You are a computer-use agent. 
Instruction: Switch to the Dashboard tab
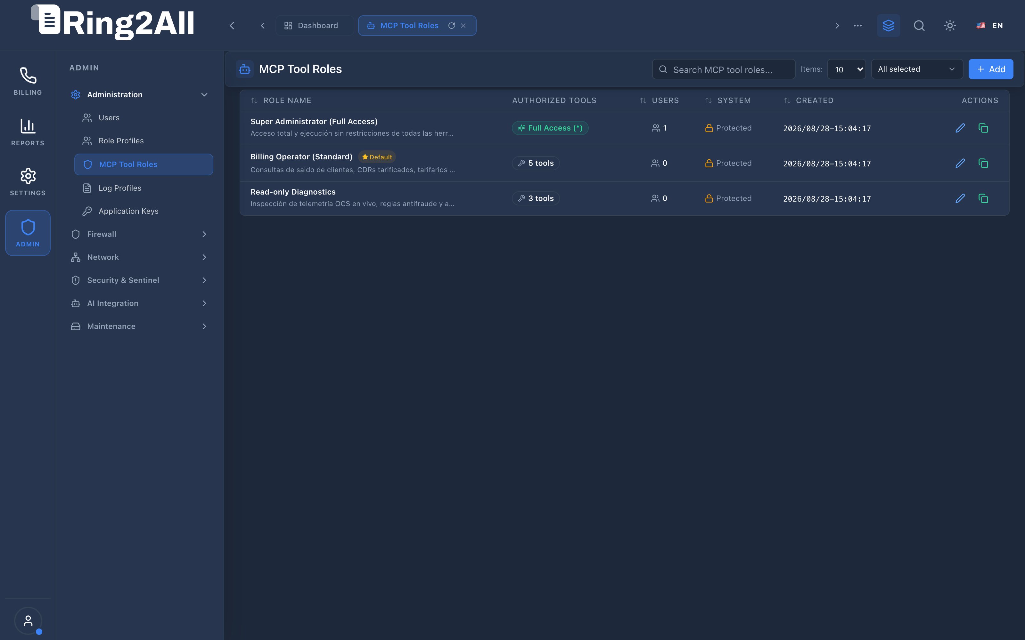[x=314, y=25]
